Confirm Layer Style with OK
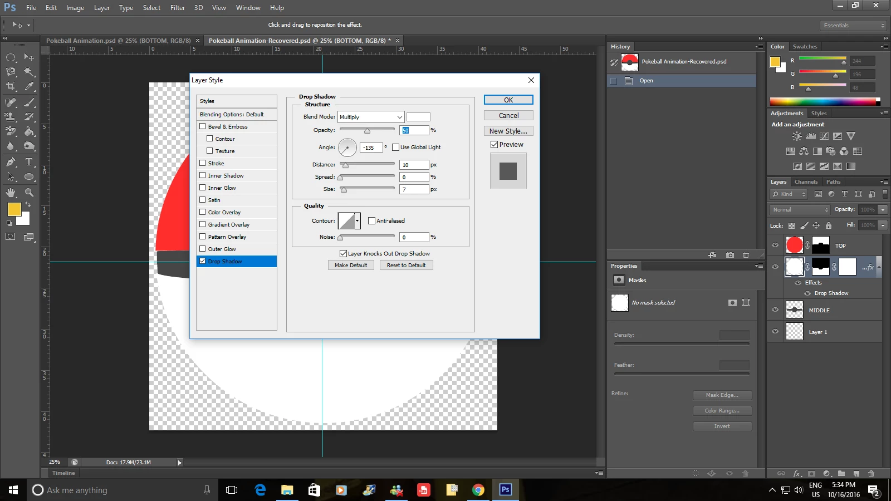This screenshot has width=891, height=501. pyautogui.click(x=508, y=100)
